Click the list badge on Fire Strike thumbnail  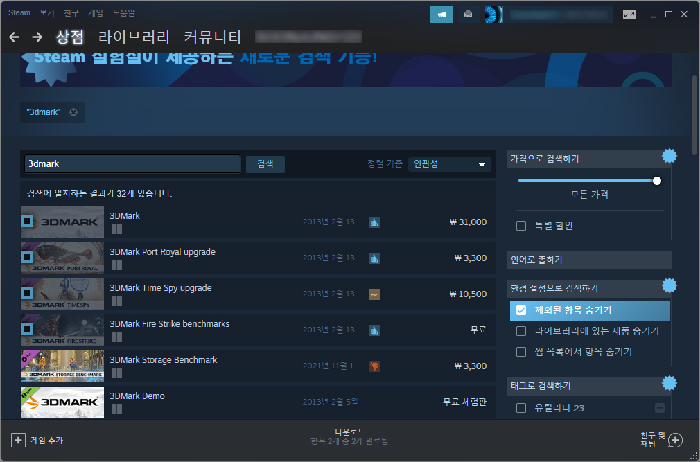pyautogui.click(x=27, y=329)
